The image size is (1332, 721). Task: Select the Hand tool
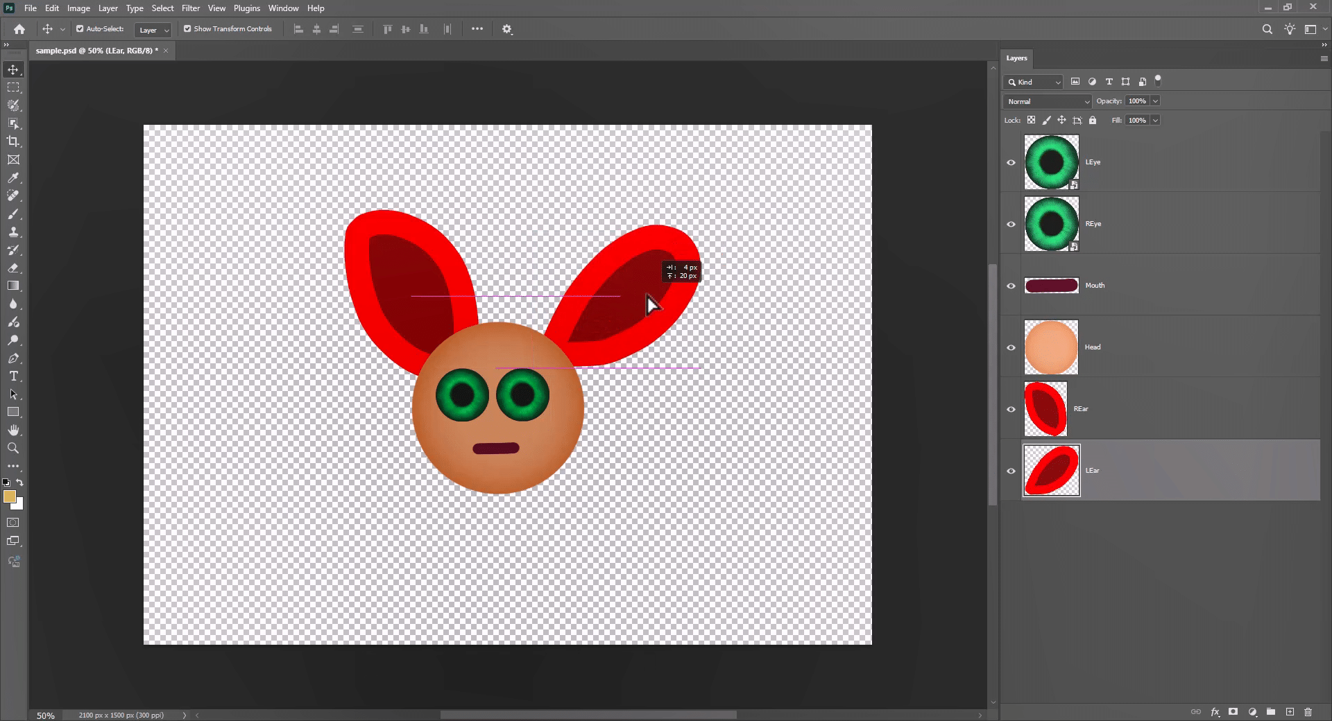13,430
